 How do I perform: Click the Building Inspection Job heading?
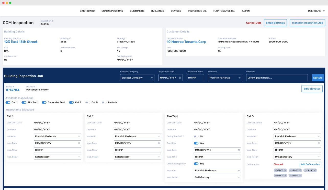24,76
